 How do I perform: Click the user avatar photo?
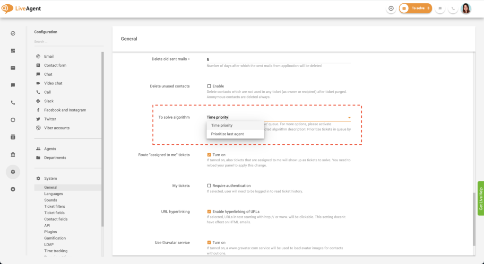pyautogui.click(x=466, y=9)
